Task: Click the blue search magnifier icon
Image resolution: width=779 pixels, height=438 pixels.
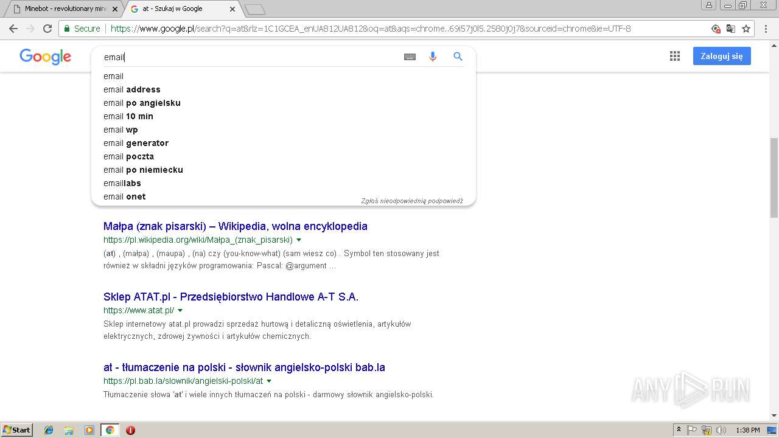Action: click(458, 57)
